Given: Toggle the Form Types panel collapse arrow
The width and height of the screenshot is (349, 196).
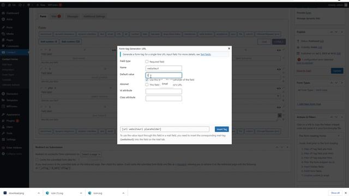Looking at the screenshot, I should 342,83.
